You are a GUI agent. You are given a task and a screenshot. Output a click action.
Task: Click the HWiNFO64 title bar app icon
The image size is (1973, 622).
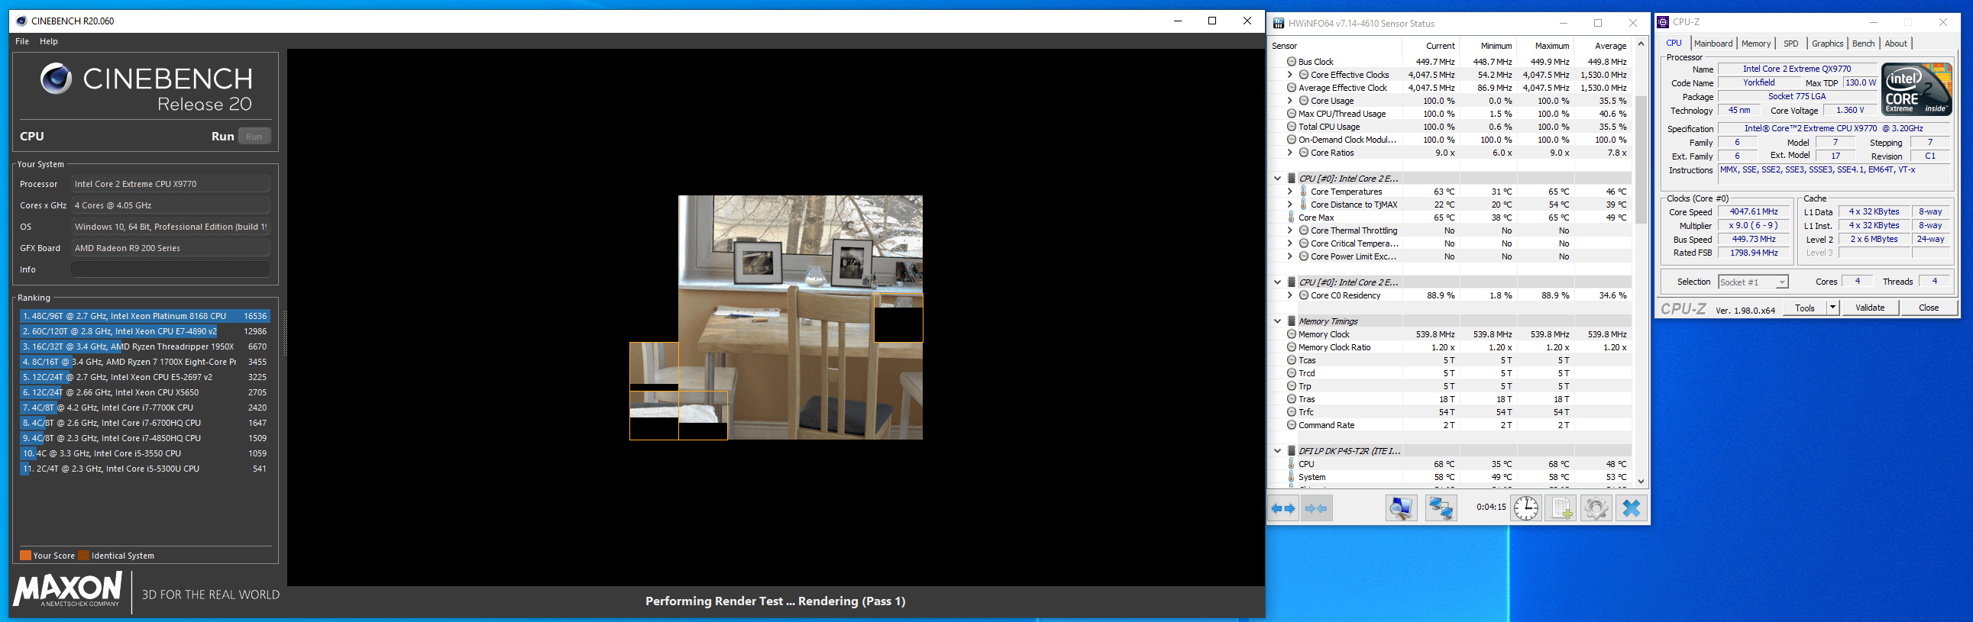[1279, 23]
